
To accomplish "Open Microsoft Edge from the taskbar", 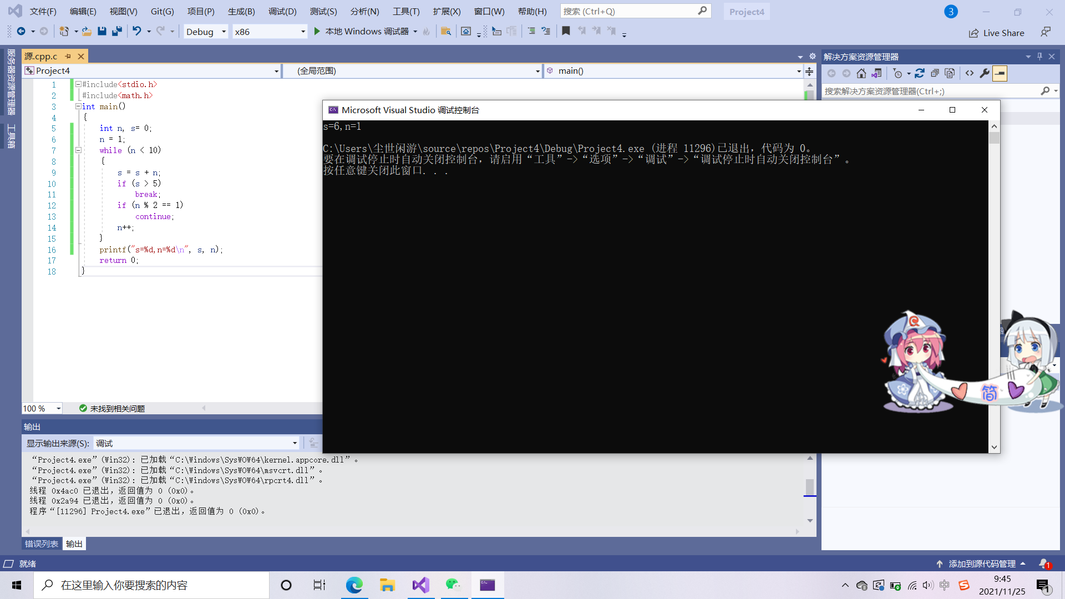I will [x=354, y=585].
